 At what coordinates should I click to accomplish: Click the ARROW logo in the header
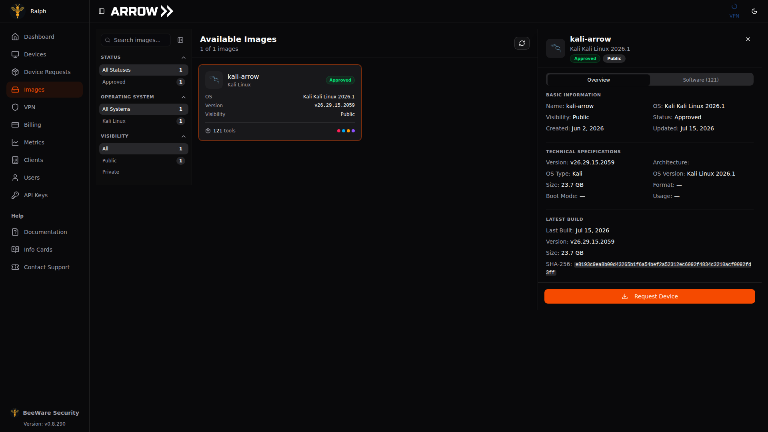(x=142, y=11)
